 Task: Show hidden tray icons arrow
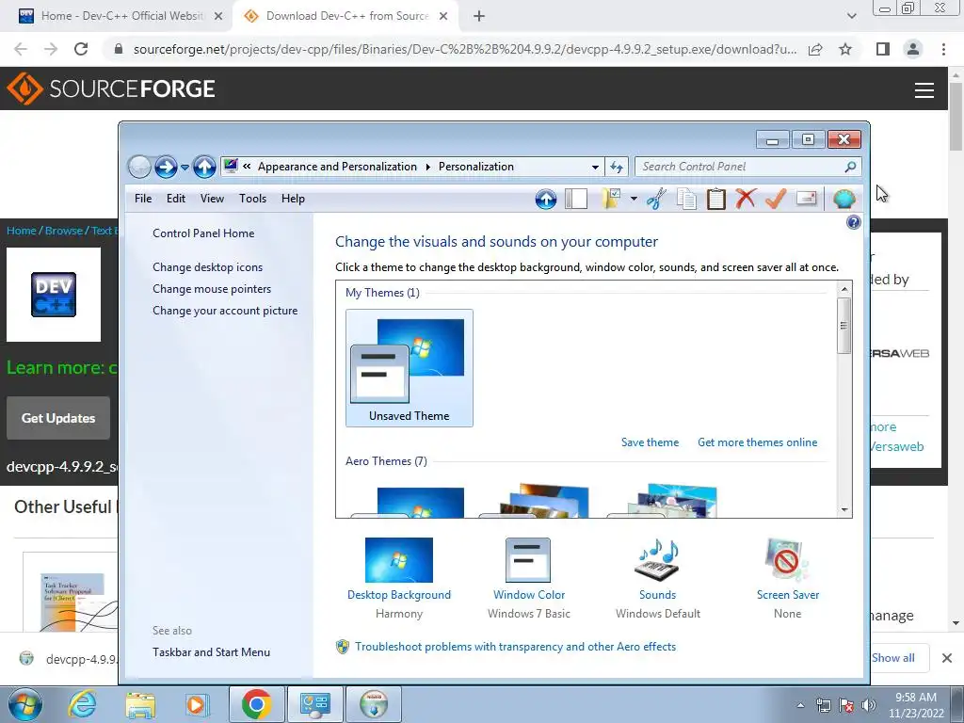click(800, 705)
